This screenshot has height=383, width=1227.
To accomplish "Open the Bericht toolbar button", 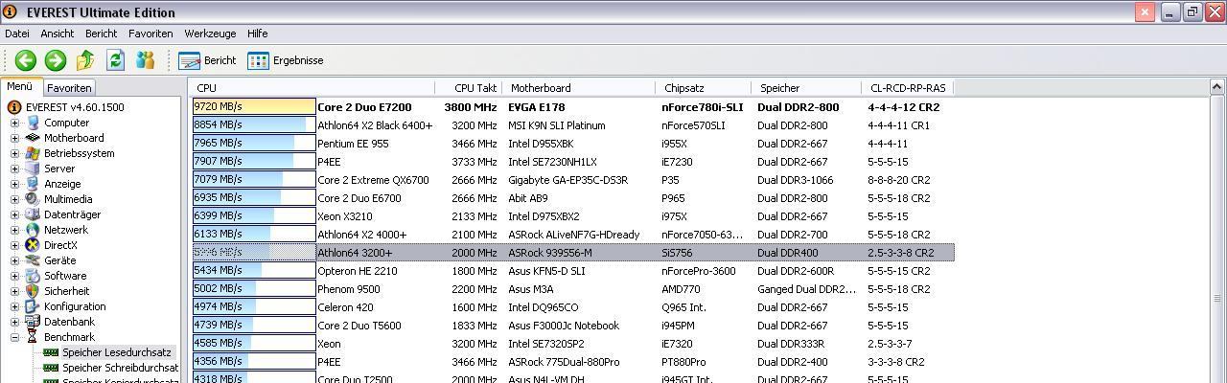I will tap(208, 60).
